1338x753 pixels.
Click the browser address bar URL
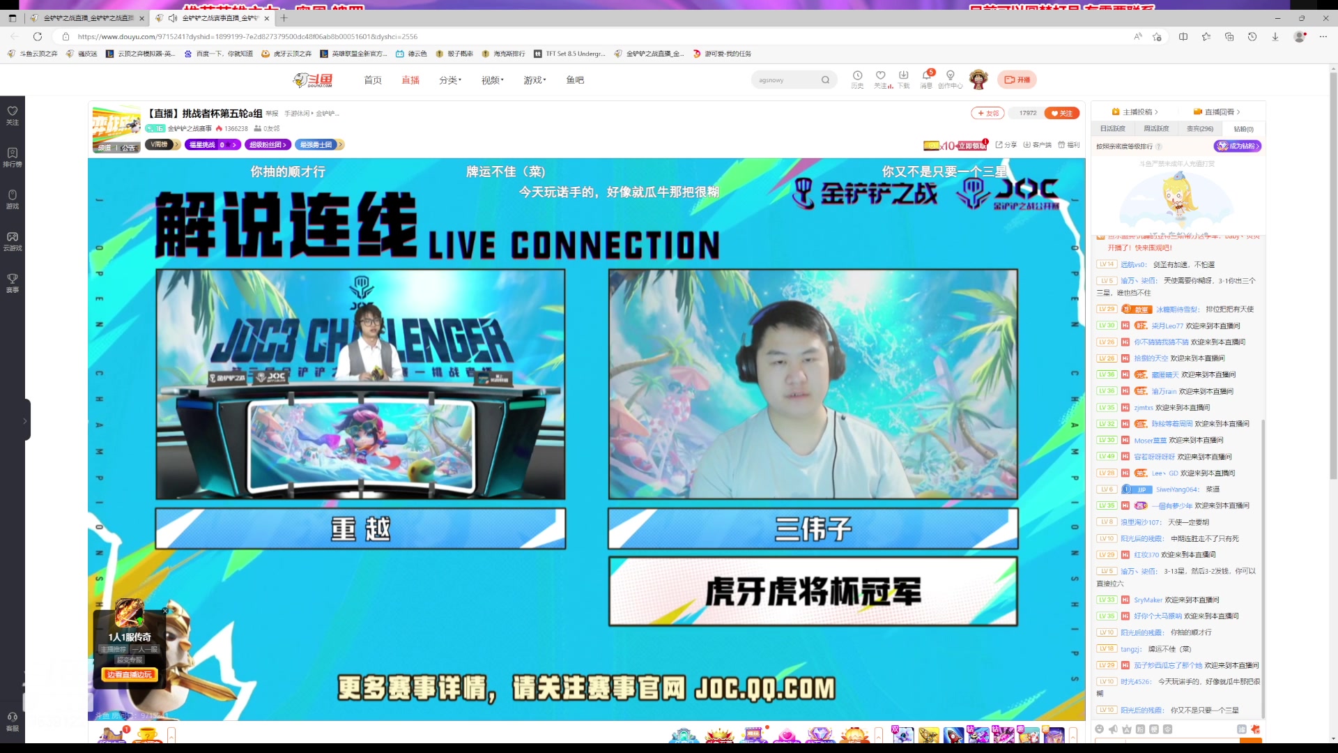pos(247,36)
